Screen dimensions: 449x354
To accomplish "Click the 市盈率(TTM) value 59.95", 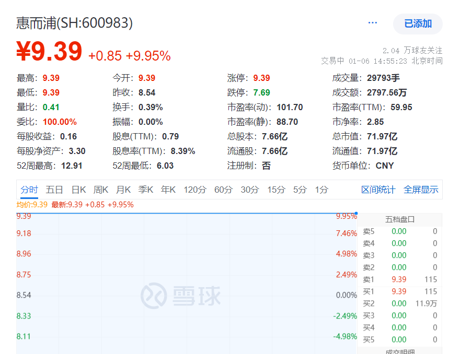I will tap(401, 107).
